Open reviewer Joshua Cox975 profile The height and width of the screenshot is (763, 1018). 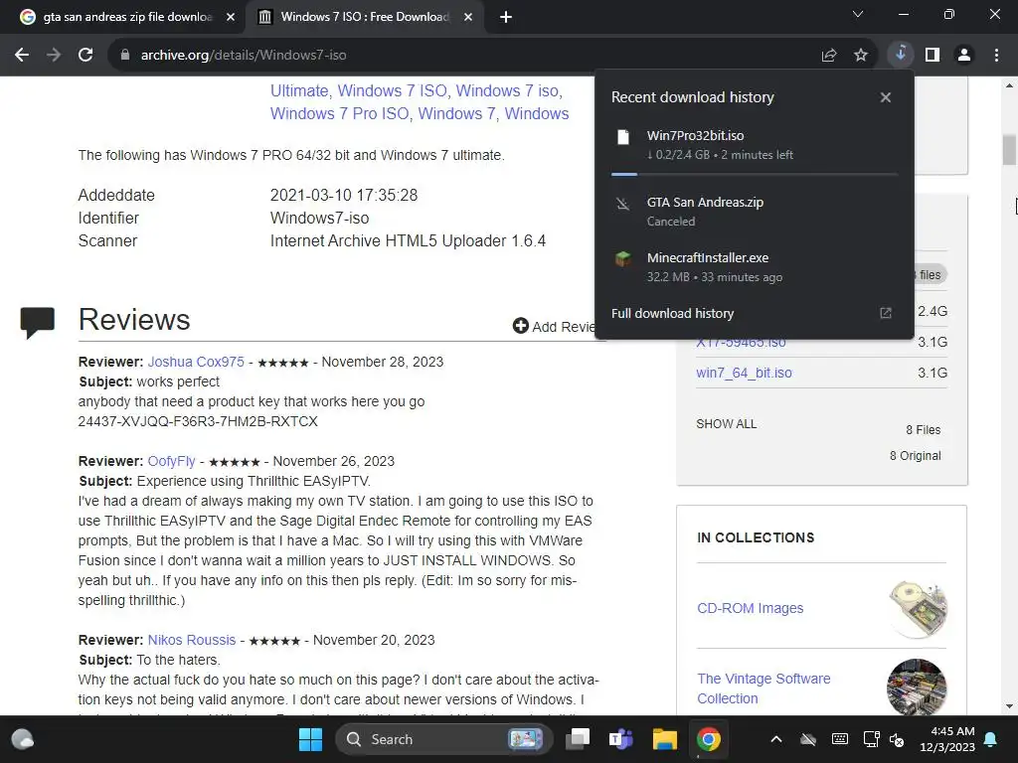196,362
